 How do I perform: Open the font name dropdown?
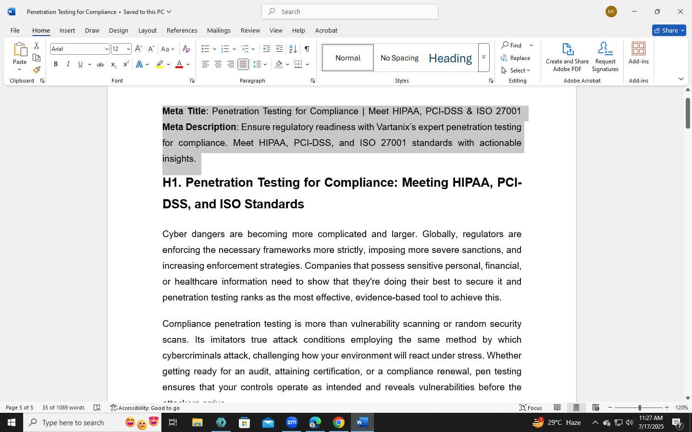(106, 49)
